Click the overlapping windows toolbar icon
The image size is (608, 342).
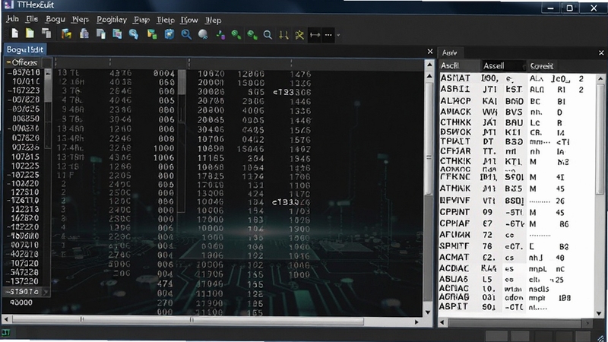coord(46,34)
